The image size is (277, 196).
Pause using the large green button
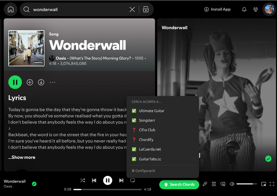point(15,82)
